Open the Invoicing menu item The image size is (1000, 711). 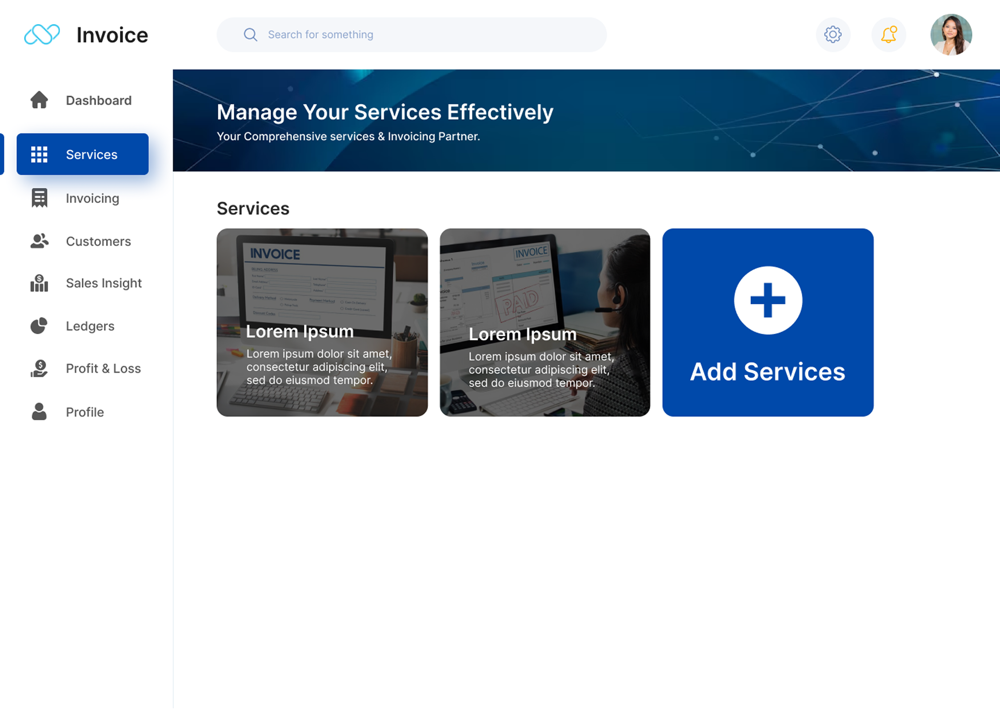point(92,198)
